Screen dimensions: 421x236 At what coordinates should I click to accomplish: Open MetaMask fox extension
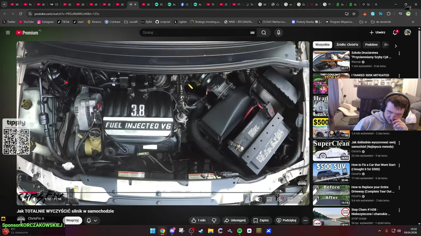click(x=365, y=14)
